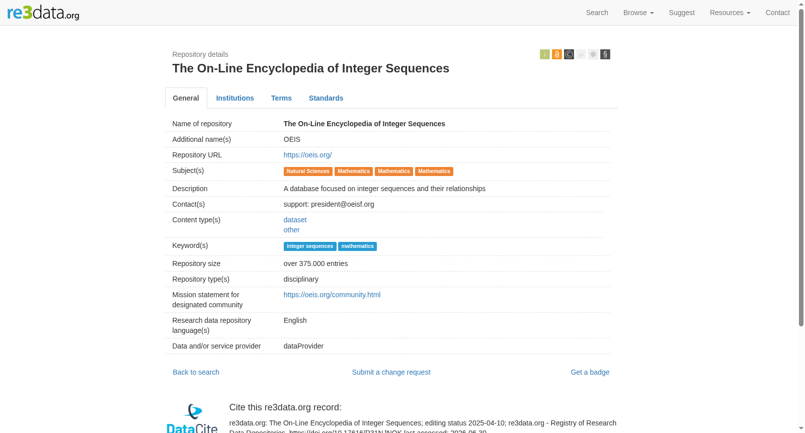
Task: Click the faded certificate seal icon
Action: tap(593, 54)
